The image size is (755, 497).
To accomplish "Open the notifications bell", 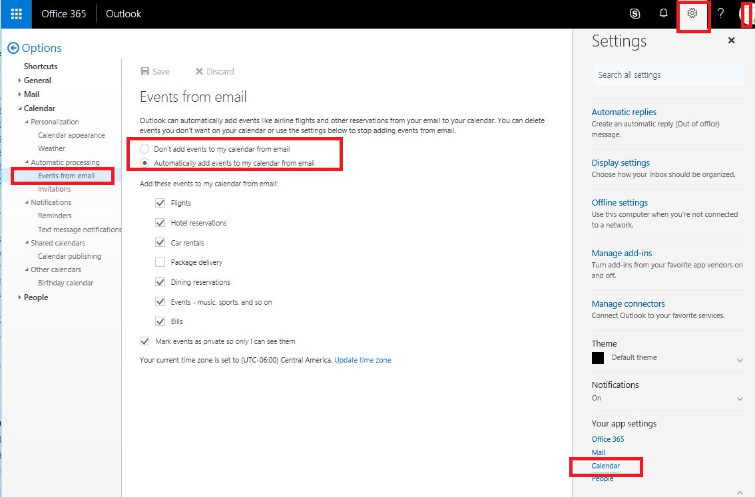I will pyautogui.click(x=664, y=13).
